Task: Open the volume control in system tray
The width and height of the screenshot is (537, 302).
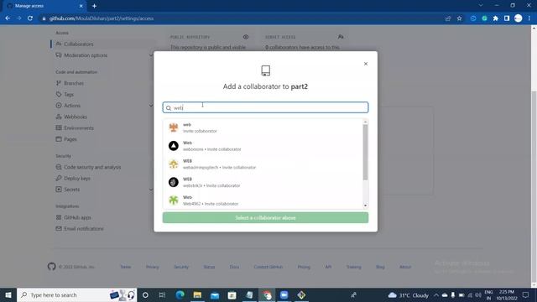Action: pyautogui.click(x=478, y=294)
